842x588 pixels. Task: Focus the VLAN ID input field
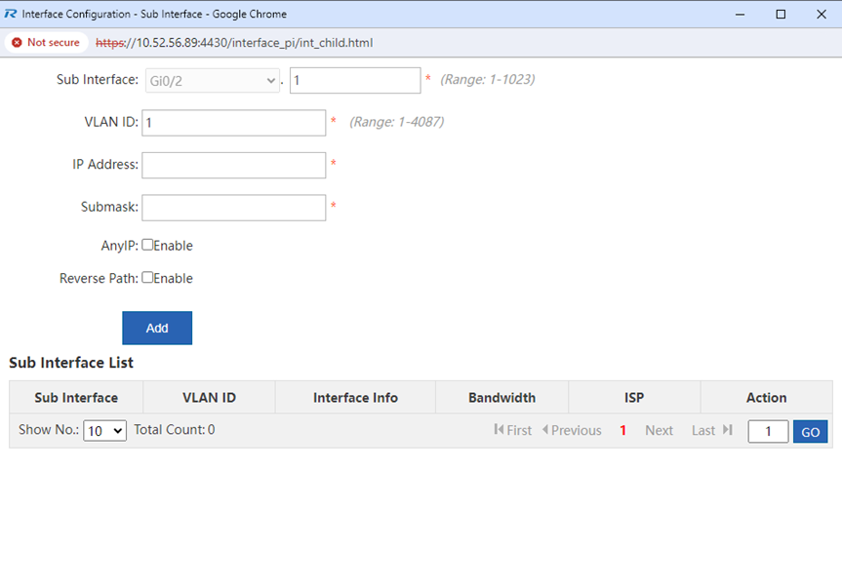[233, 123]
